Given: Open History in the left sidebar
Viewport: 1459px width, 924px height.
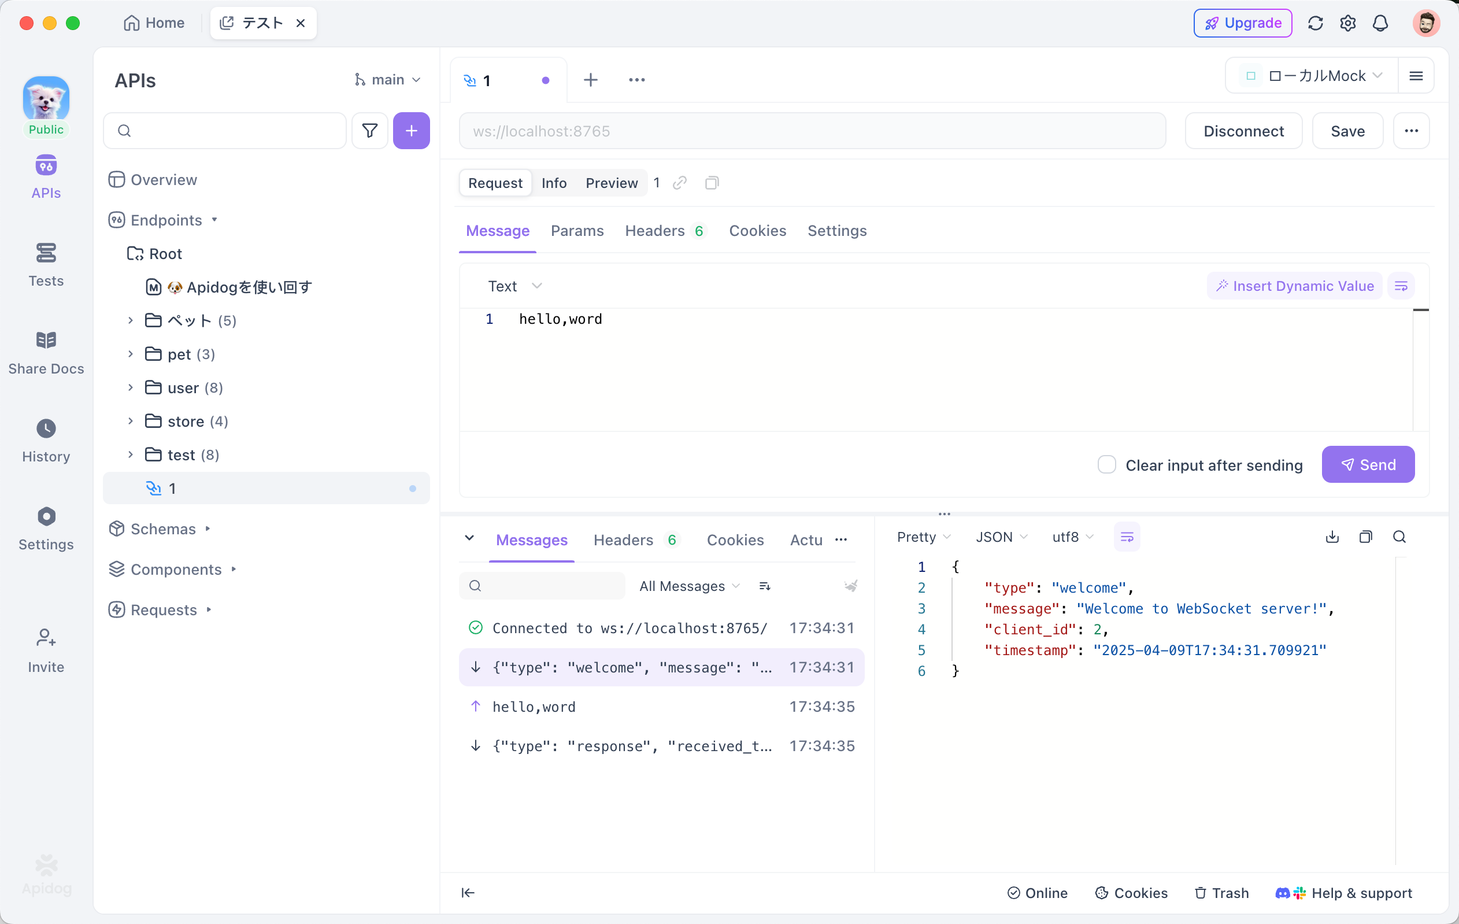Looking at the screenshot, I should [x=46, y=440].
